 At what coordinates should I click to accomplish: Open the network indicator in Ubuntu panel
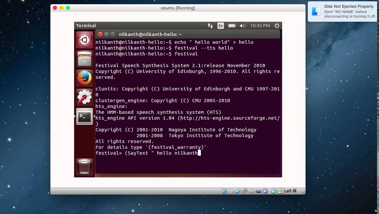coord(210,26)
